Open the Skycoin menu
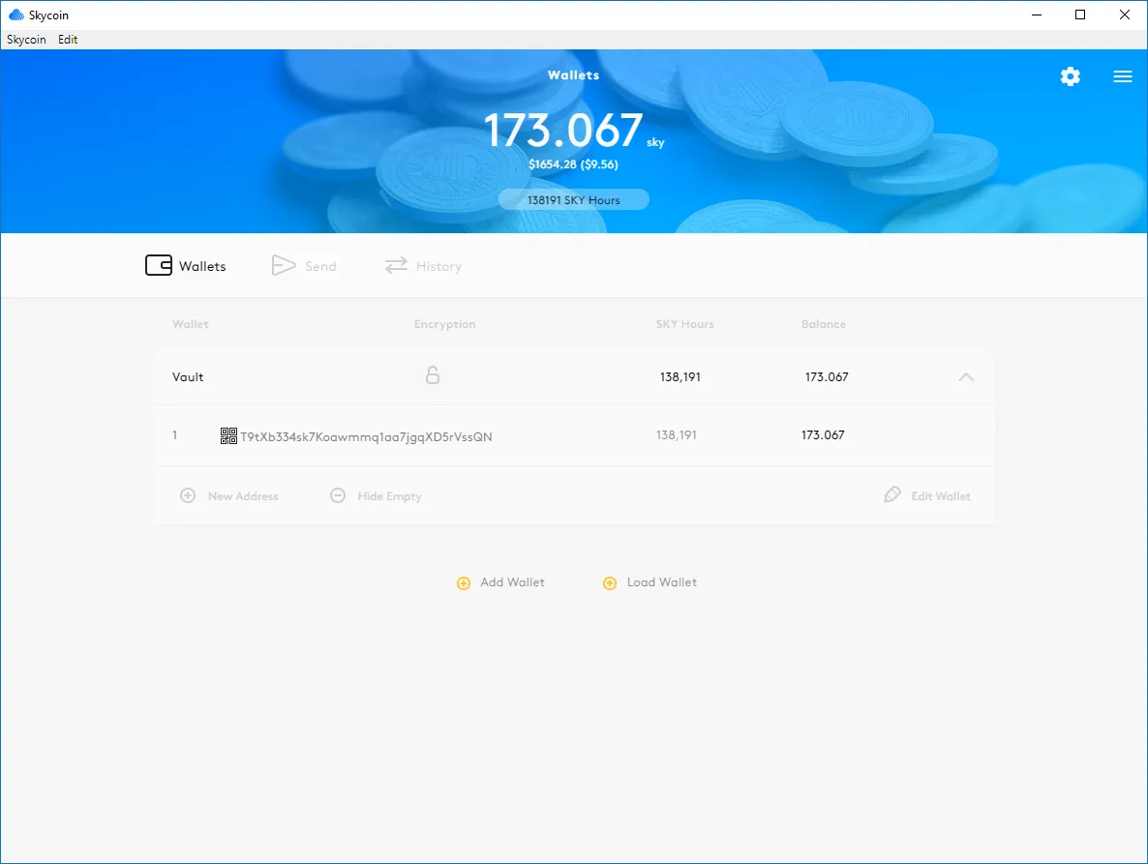This screenshot has width=1148, height=864. pos(26,40)
